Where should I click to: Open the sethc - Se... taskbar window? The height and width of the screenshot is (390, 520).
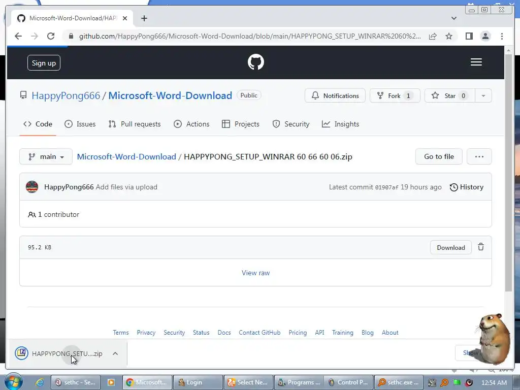[75, 382]
